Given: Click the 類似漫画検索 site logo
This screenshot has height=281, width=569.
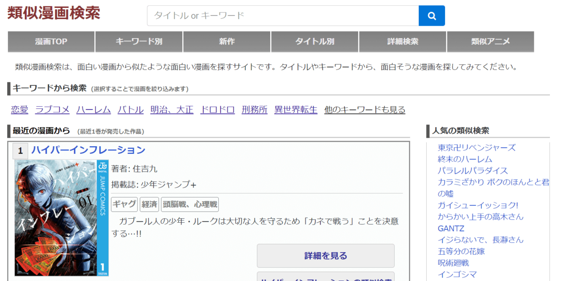Looking at the screenshot, I should (54, 13).
